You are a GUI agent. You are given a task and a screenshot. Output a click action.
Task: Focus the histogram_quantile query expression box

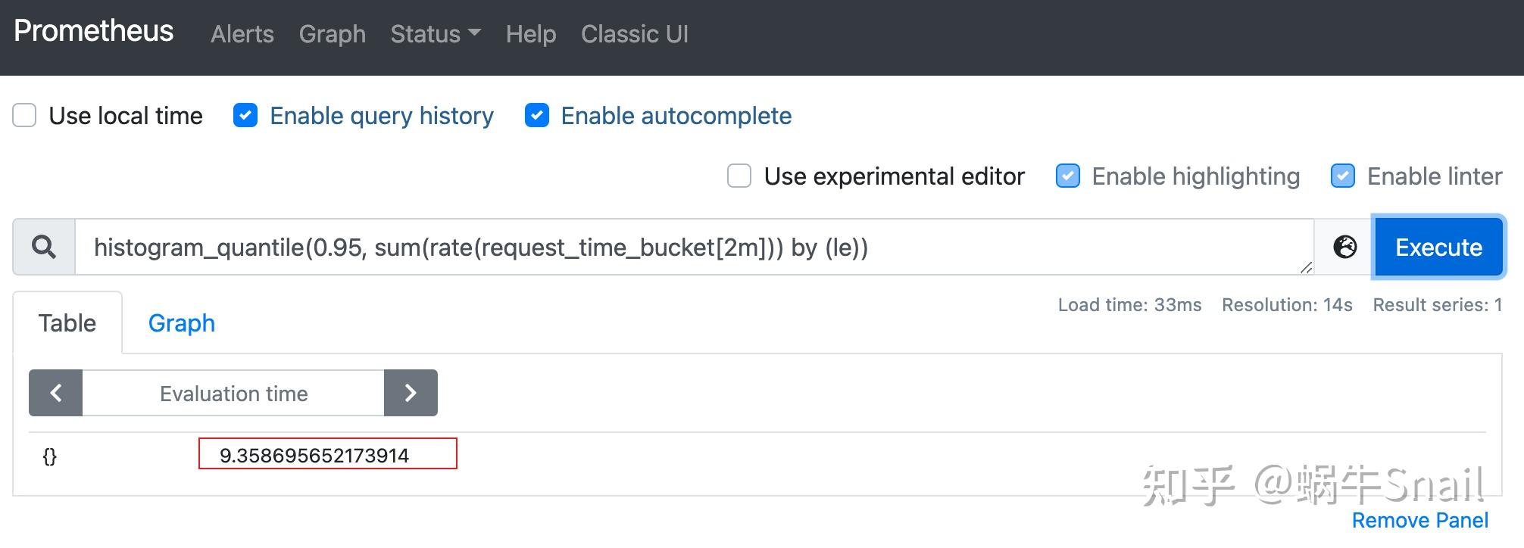[x=682, y=248]
